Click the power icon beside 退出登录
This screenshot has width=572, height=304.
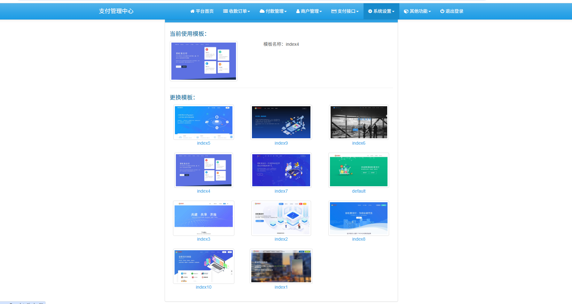tap(442, 11)
